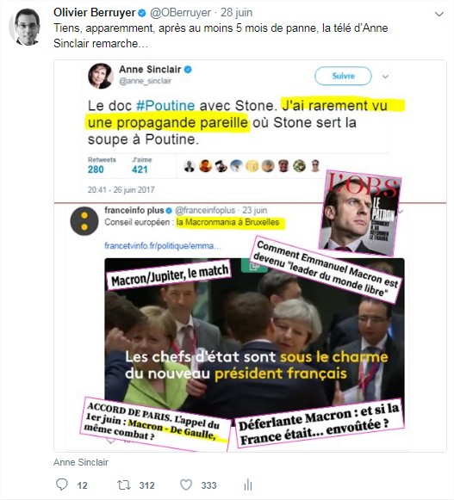Click the @OBerruyer handle

pyautogui.click(x=180, y=13)
